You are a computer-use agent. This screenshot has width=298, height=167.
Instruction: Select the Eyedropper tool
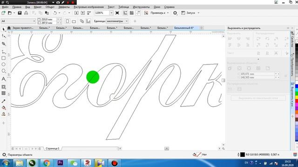click(3, 101)
